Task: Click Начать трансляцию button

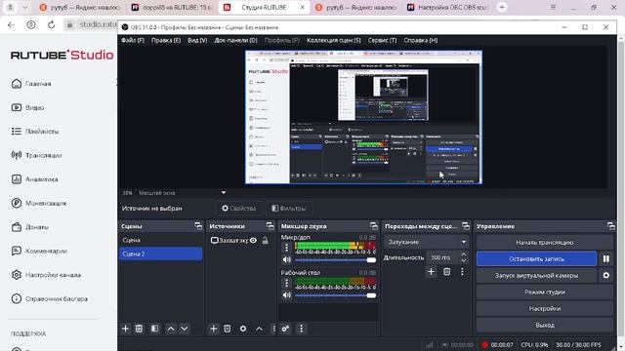Action: click(x=545, y=243)
